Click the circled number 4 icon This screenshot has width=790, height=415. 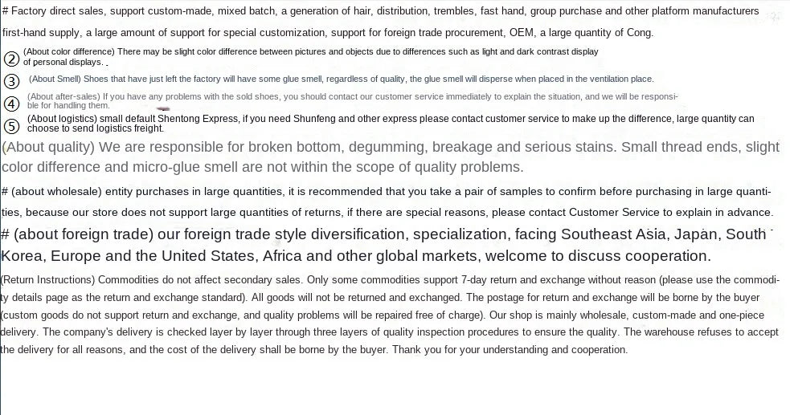point(11,104)
